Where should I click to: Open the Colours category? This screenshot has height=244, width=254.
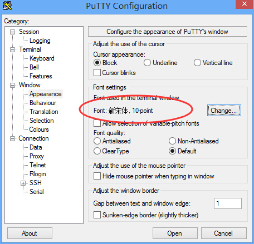coord(39,130)
